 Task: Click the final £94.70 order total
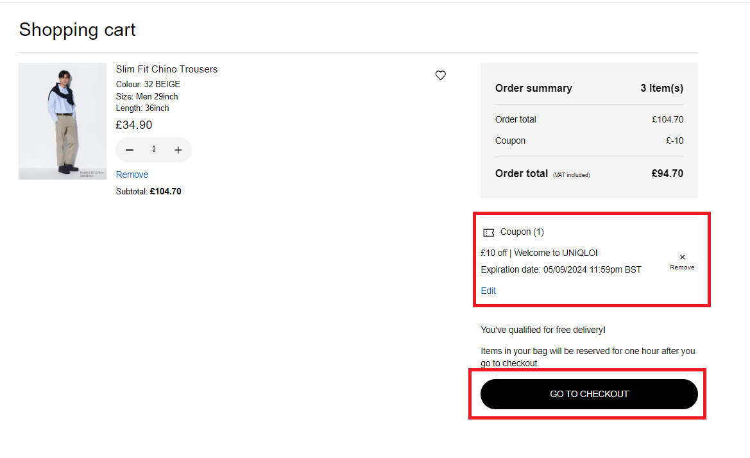coord(667,173)
